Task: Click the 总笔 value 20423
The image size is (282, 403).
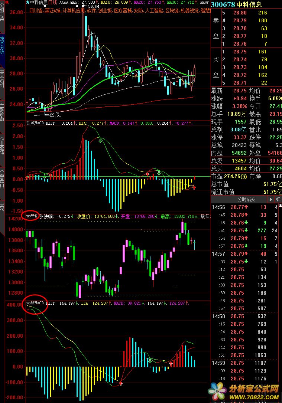Action: (x=239, y=145)
